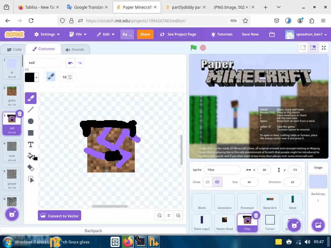Select the Eraser tool

(31, 168)
